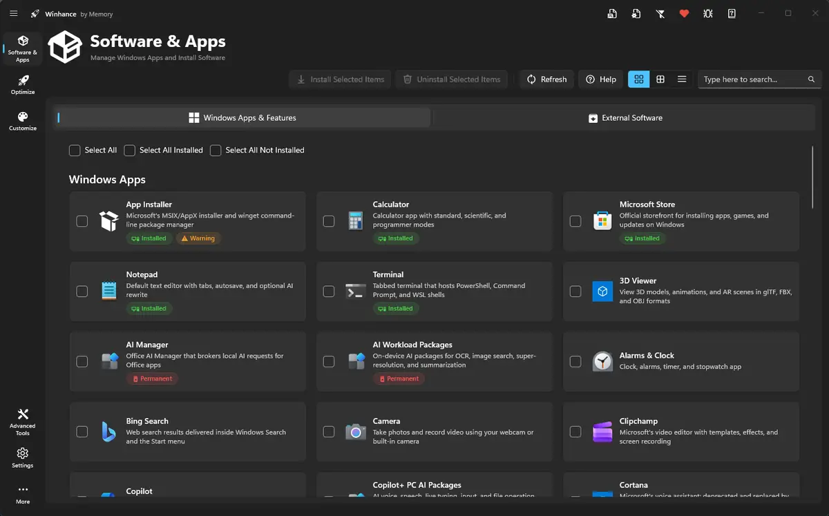Select the 3D Viewer checkbox
The width and height of the screenshot is (829, 516).
(x=575, y=292)
